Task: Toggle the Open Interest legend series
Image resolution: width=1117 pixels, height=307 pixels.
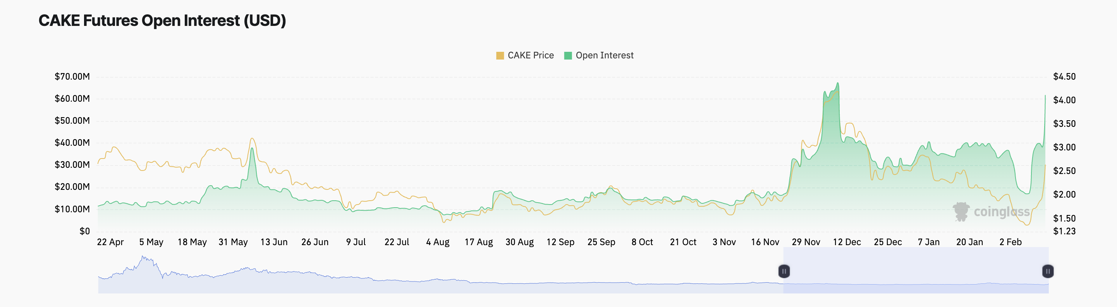Action: tap(598, 55)
